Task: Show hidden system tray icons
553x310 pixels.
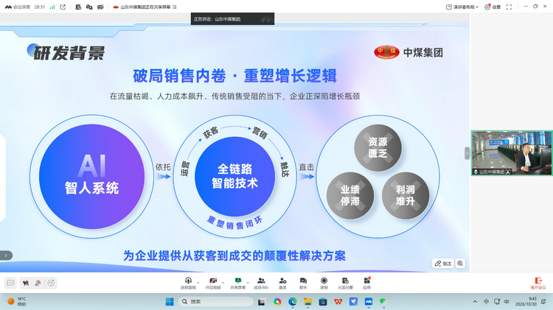Action: pos(475,302)
